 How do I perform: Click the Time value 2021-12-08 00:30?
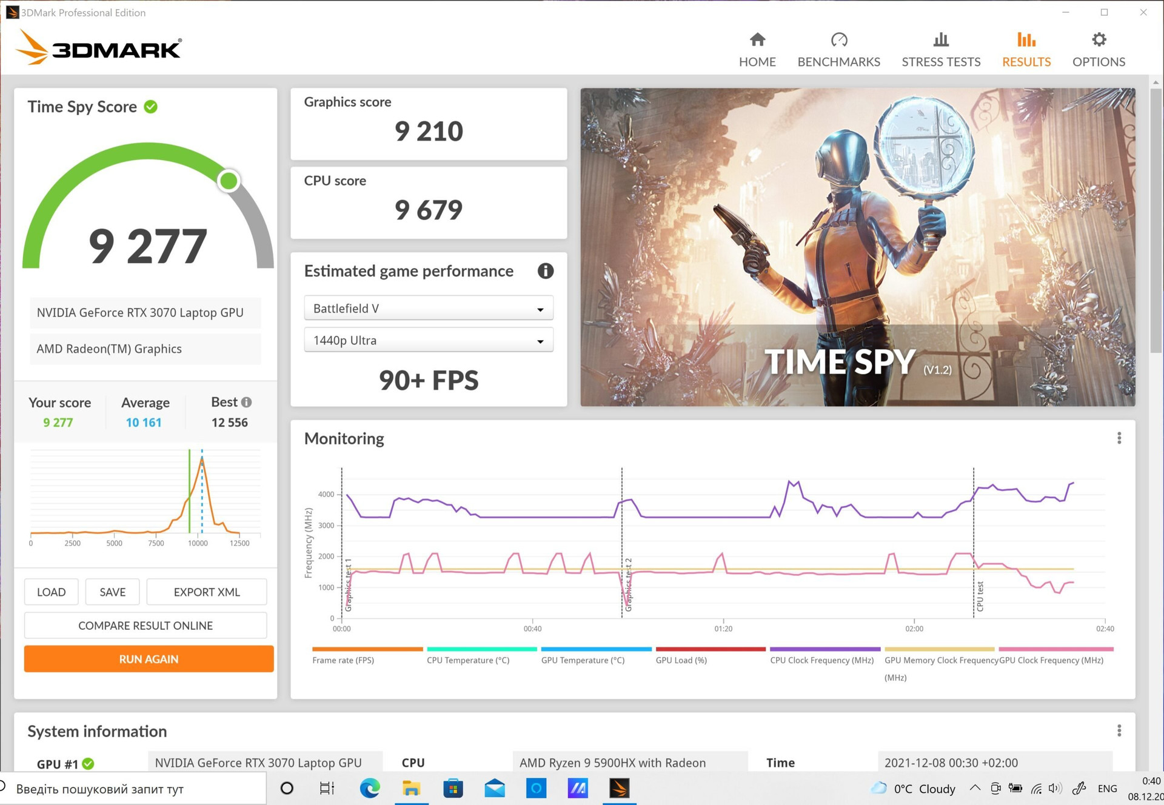tap(995, 763)
